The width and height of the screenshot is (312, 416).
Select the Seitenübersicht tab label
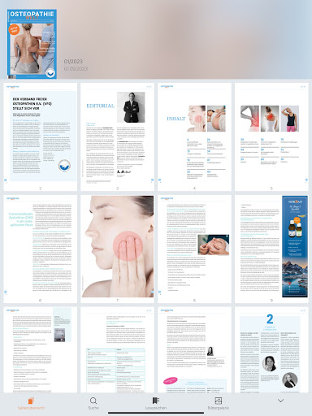click(x=31, y=408)
